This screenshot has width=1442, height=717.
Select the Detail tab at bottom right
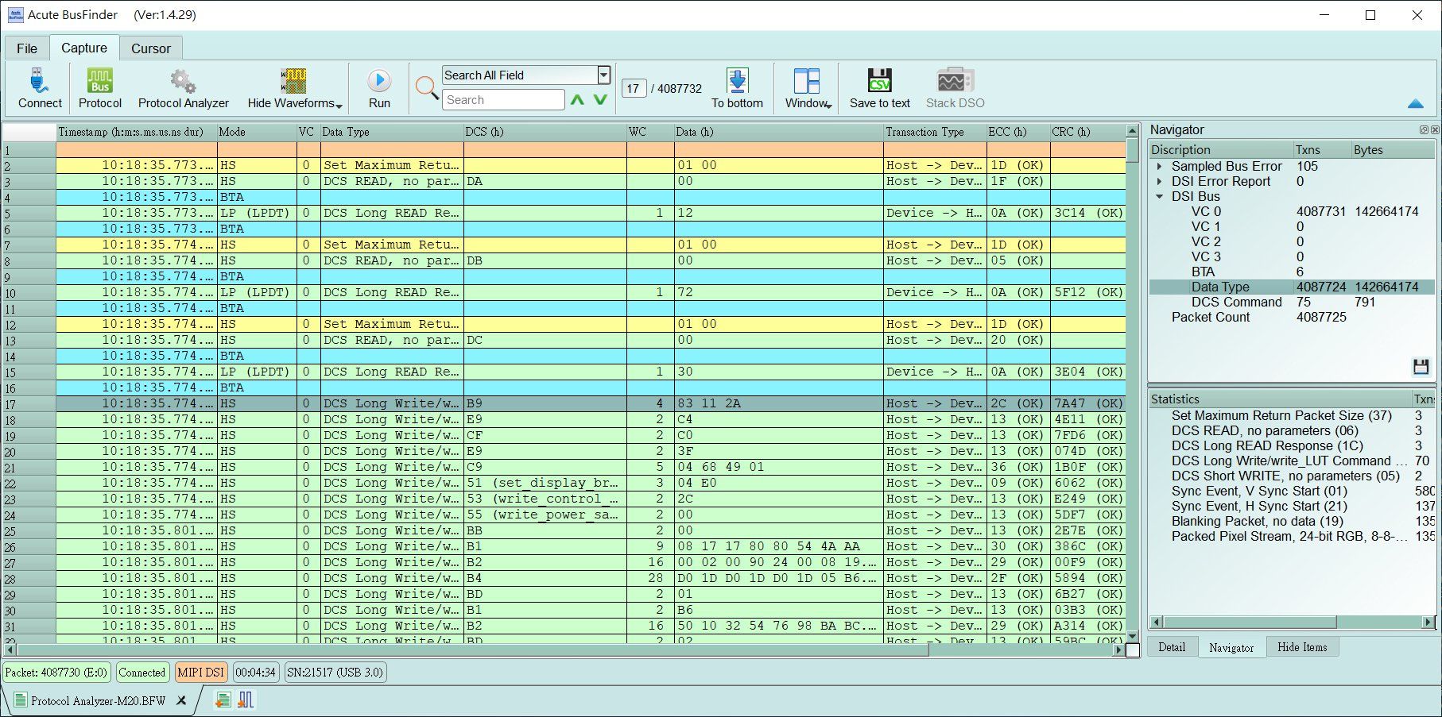(x=1172, y=647)
